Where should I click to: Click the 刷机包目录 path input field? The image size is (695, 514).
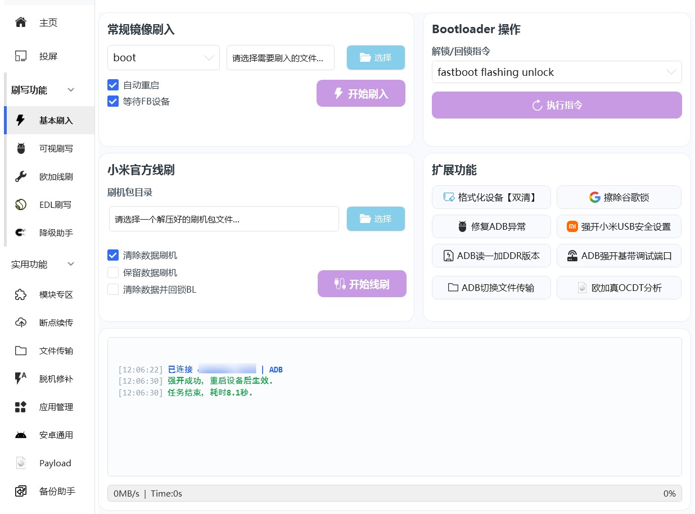point(224,219)
